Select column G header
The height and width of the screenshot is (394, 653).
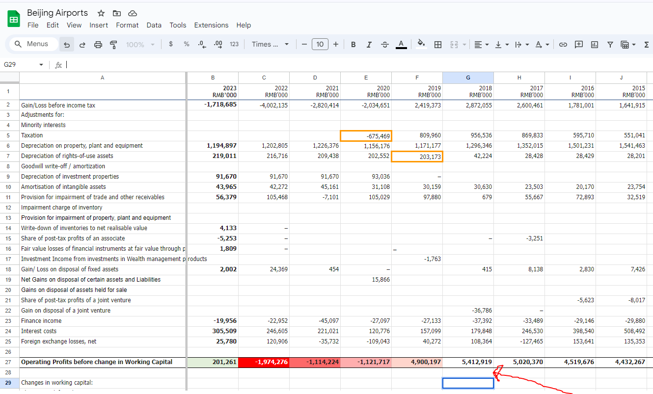468,77
